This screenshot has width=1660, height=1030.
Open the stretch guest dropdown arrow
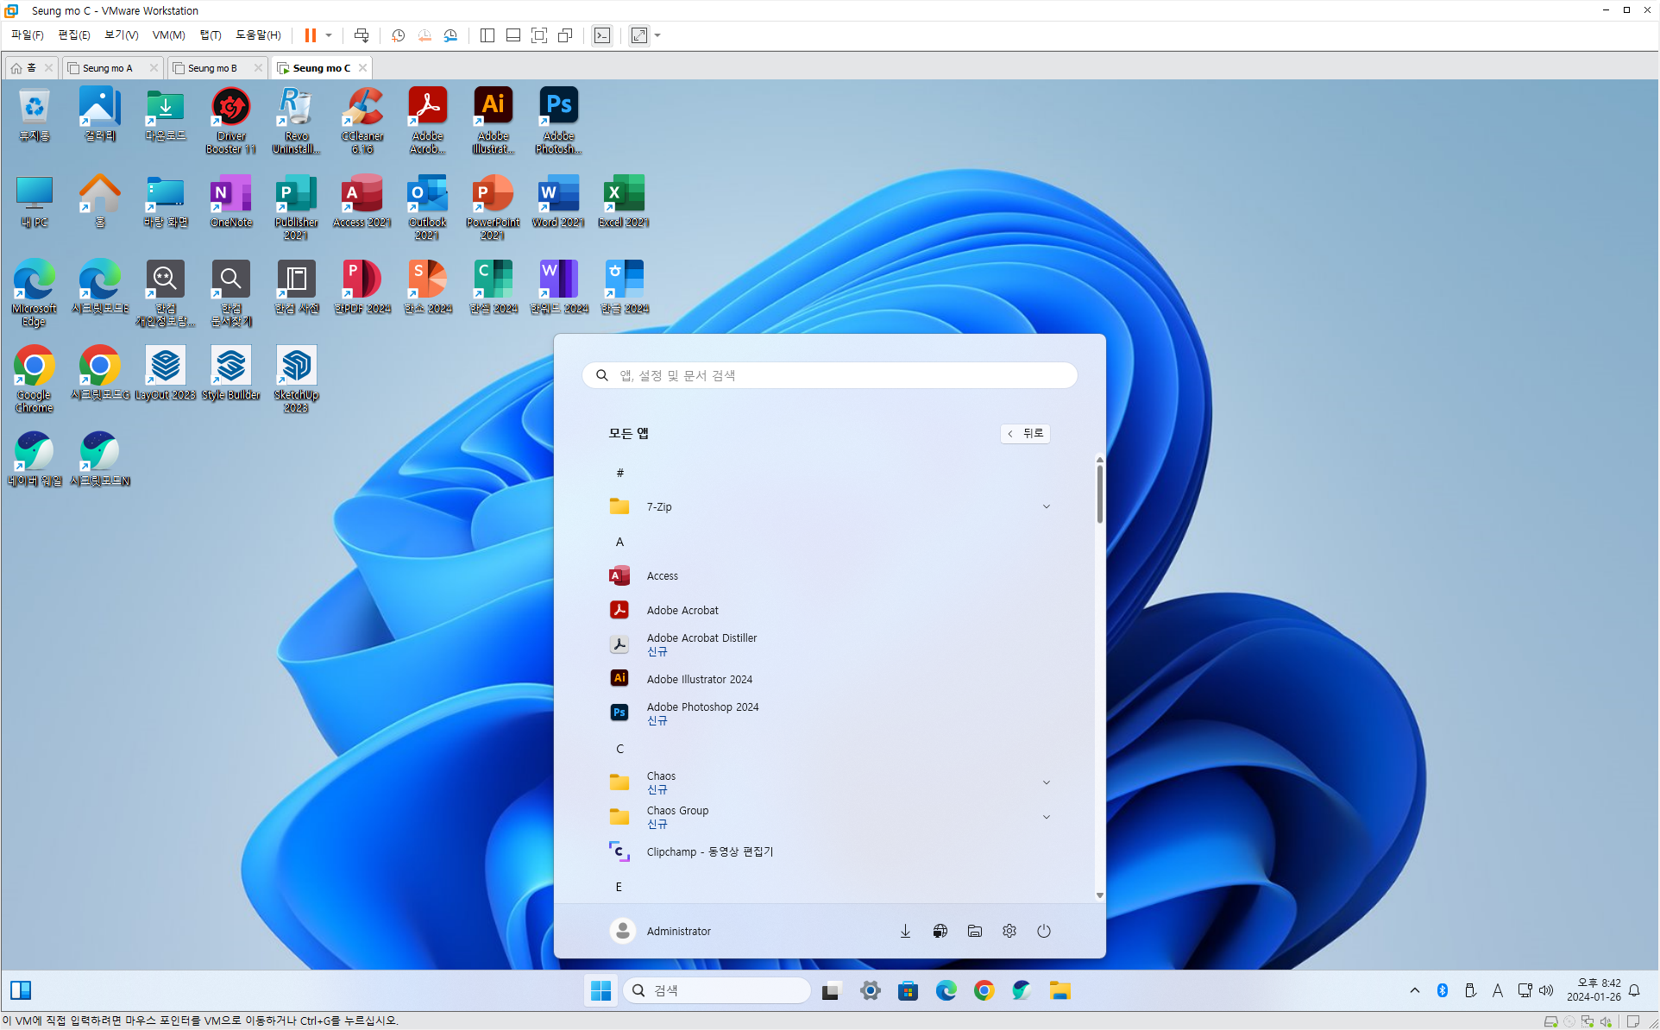coord(657,35)
